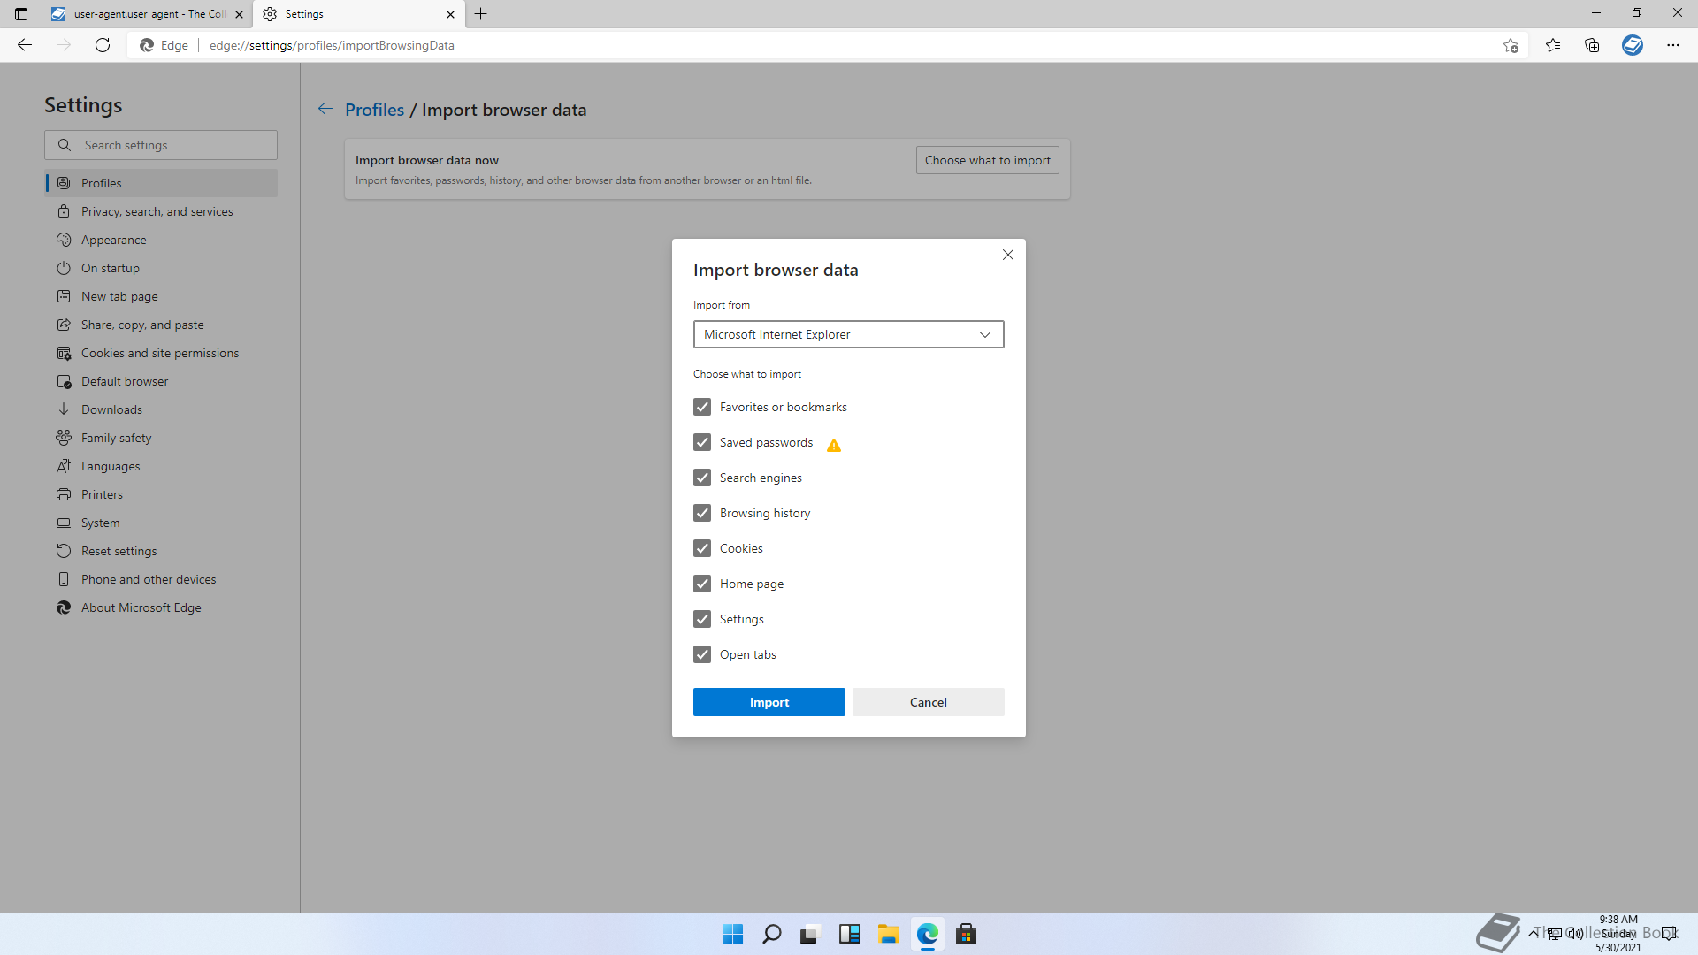Open Downloads settings

point(161,409)
